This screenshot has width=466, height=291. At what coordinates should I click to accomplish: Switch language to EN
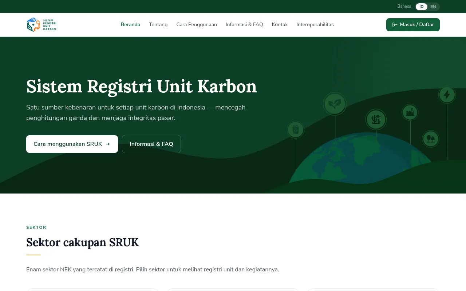[433, 7]
